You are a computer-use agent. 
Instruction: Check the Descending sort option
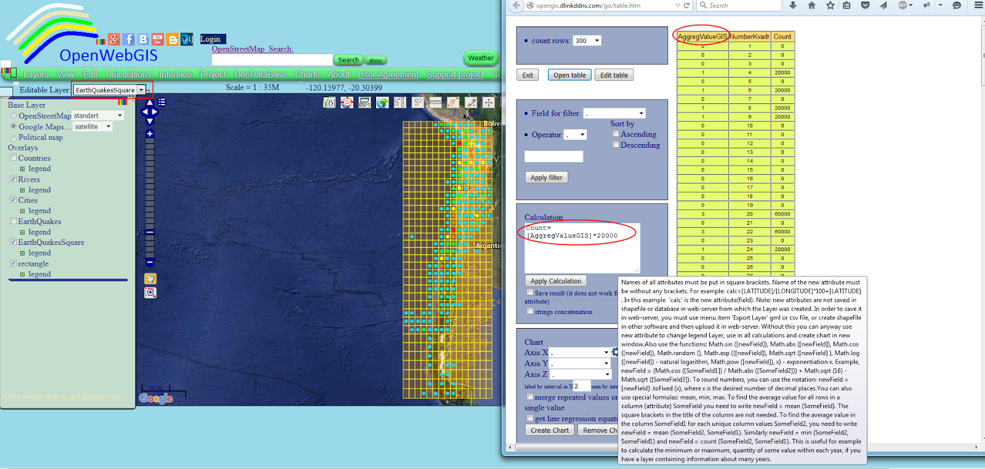(616, 145)
